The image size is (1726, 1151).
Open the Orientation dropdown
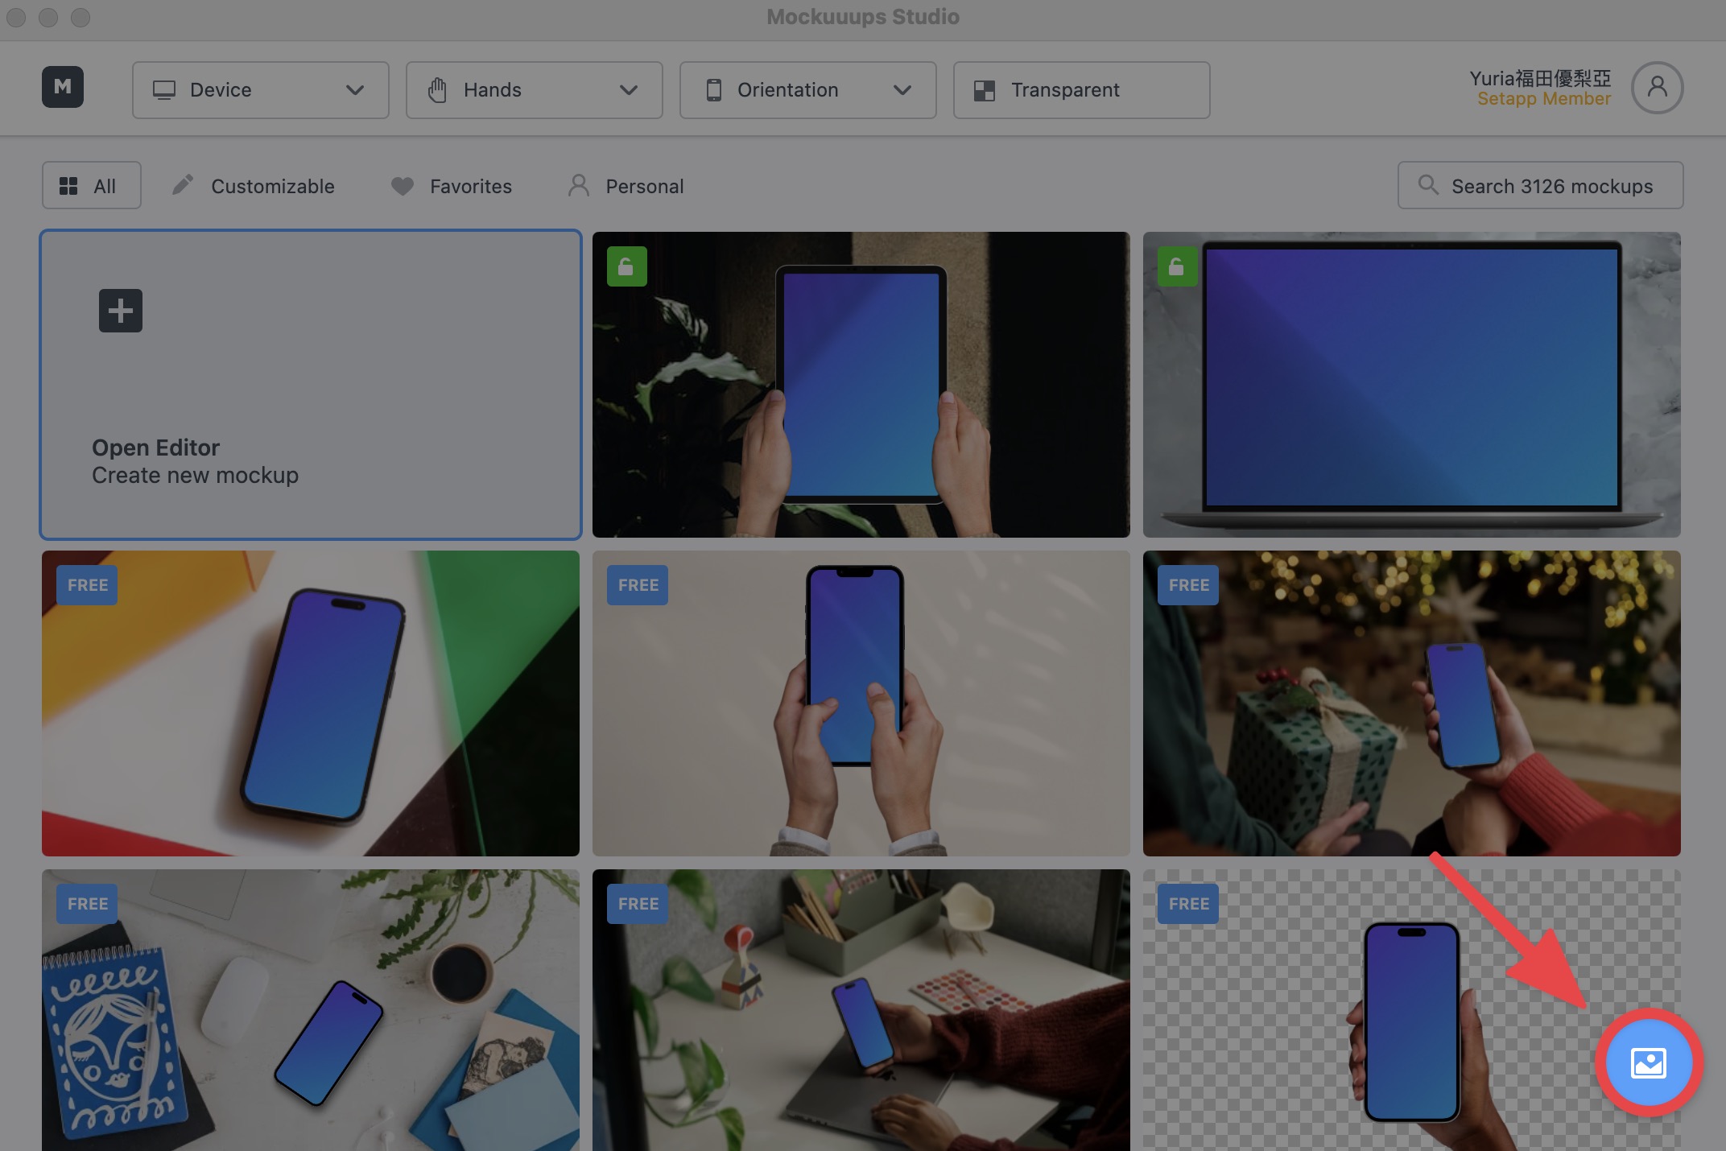[x=807, y=90]
